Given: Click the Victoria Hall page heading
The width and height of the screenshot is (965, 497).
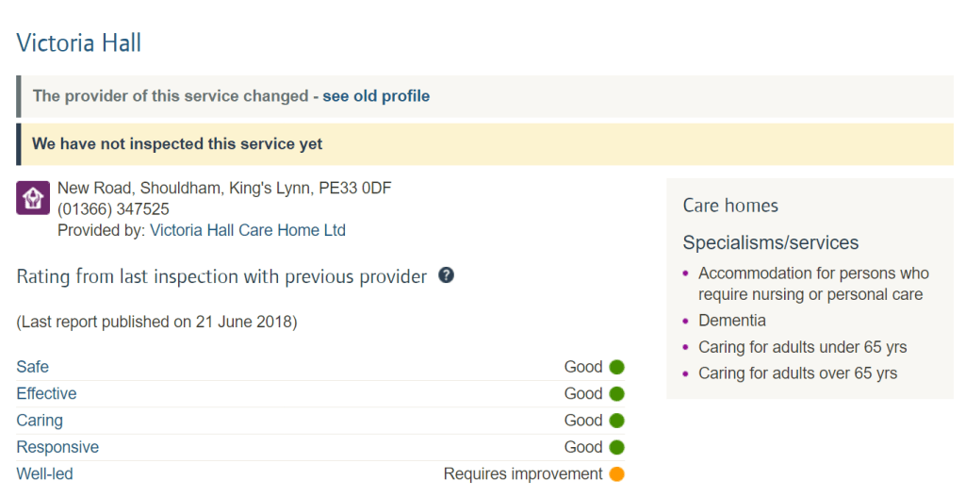Looking at the screenshot, I should [79, 42].
